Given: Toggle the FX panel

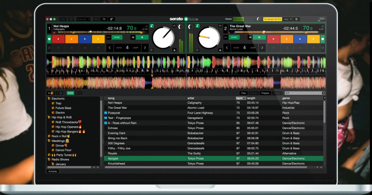Looking at the screenshot, I should point(104,19).
